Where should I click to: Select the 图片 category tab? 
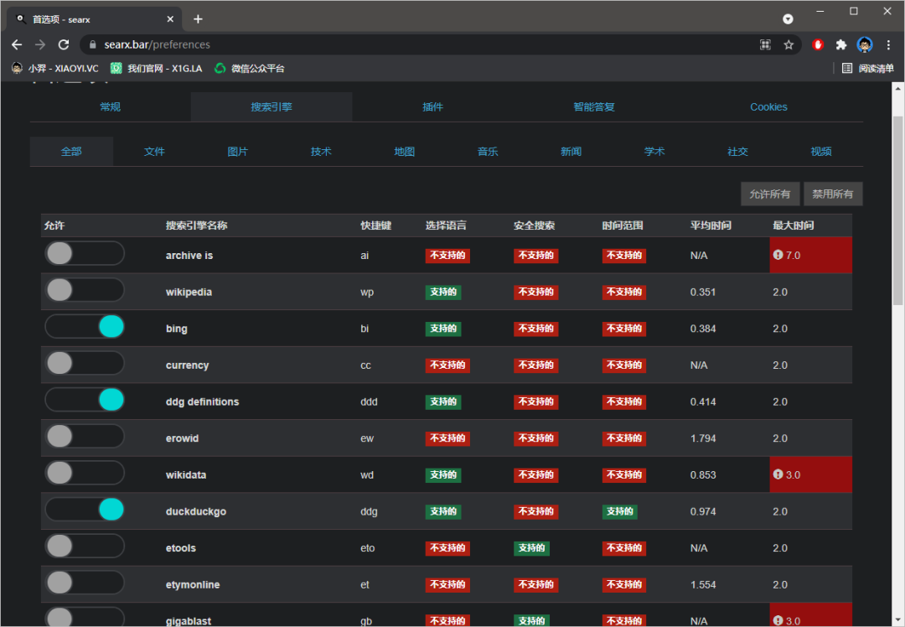click(x=238, y=152)
